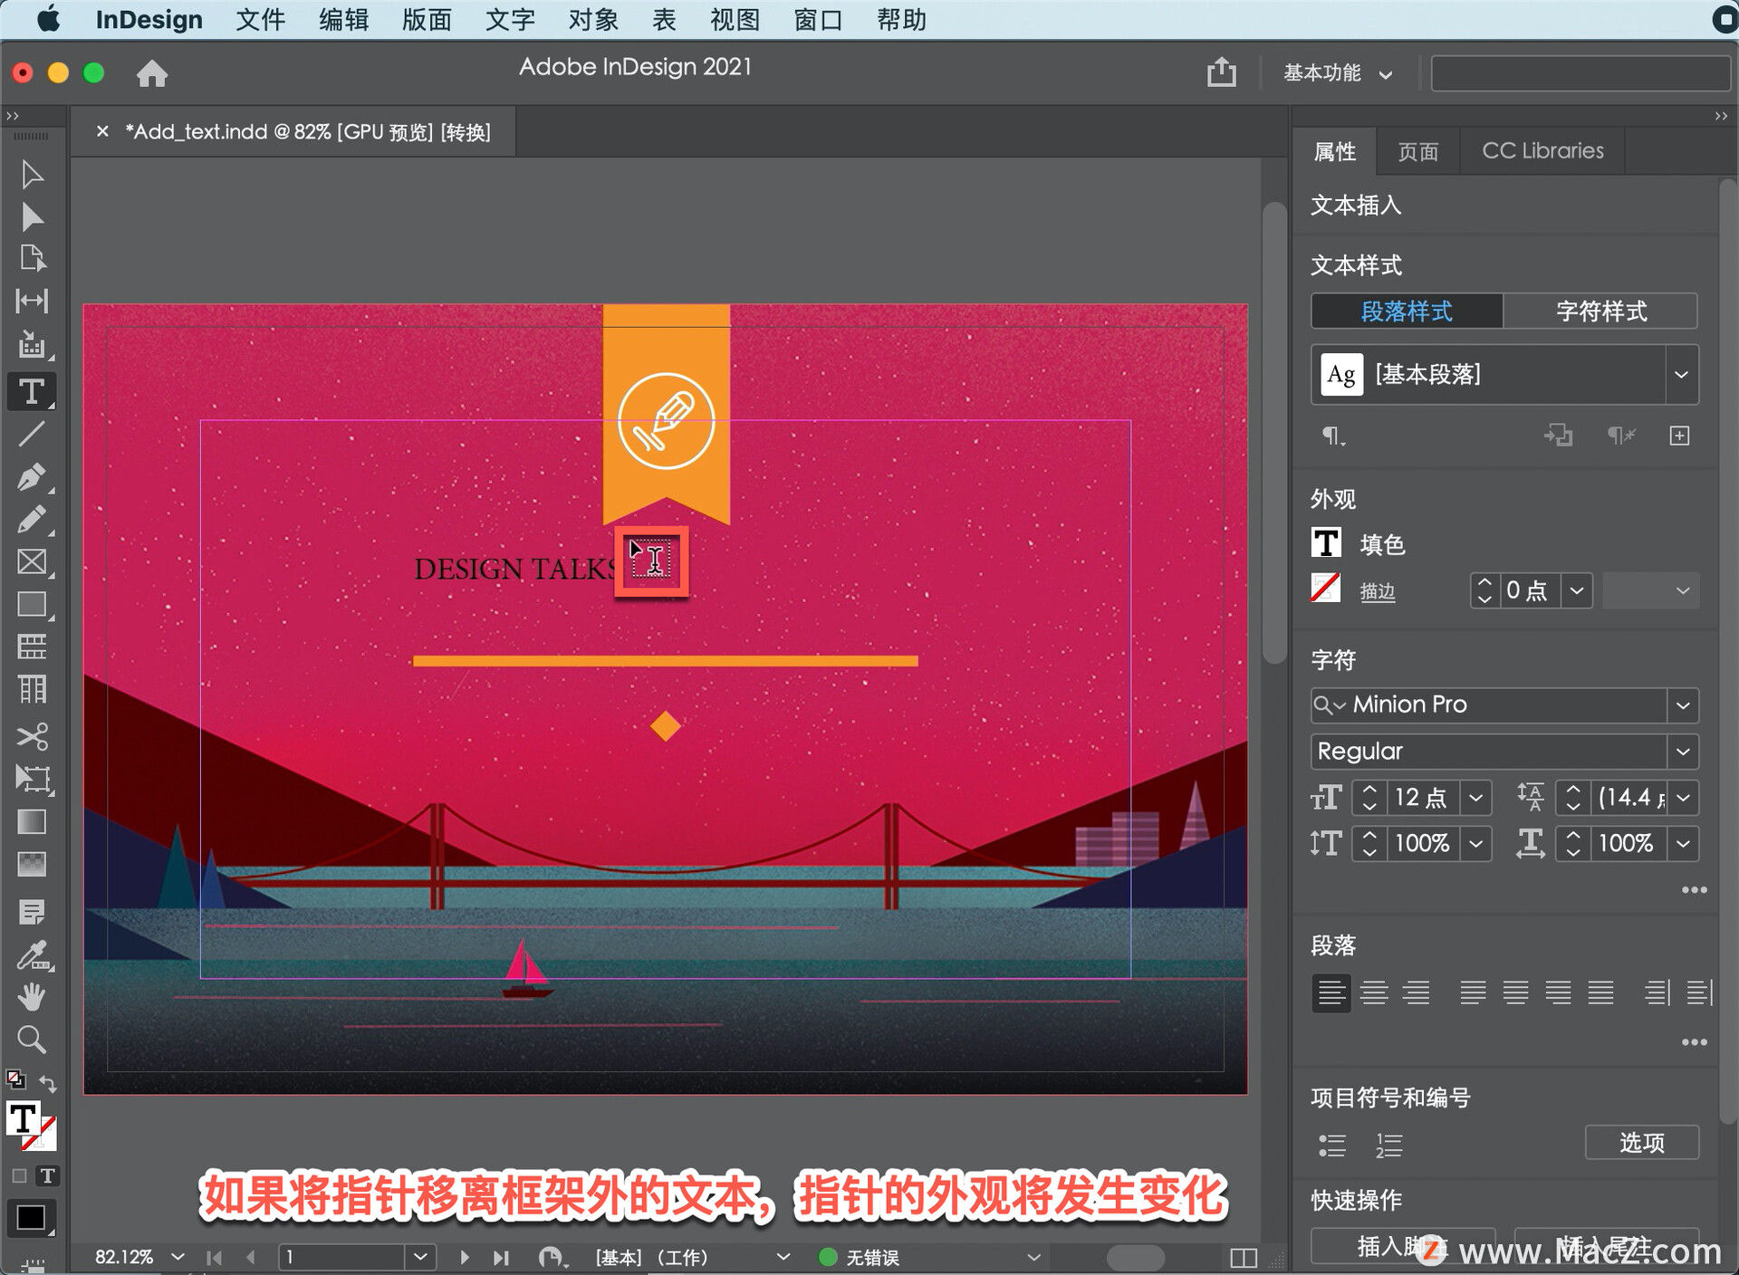Click numbered list icon
This screenshot has height=1275, width=1739.
click(1389, 1146)
